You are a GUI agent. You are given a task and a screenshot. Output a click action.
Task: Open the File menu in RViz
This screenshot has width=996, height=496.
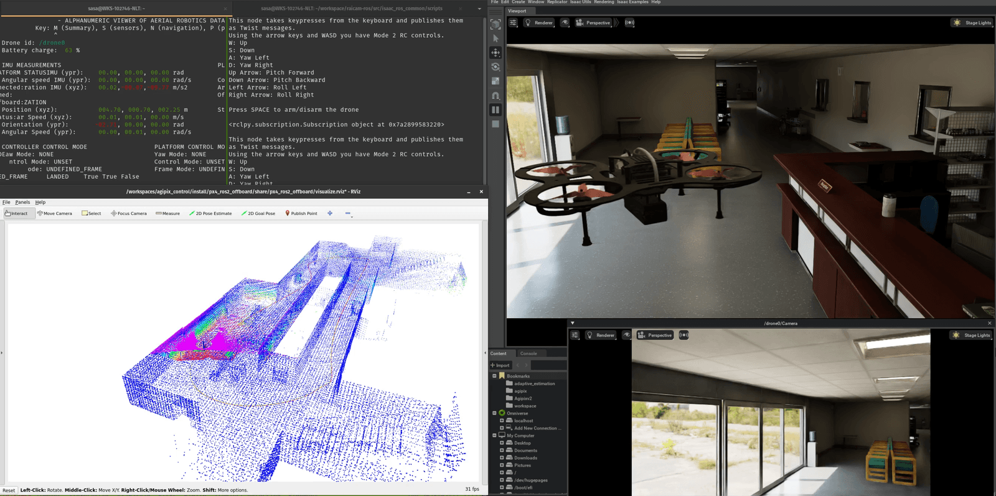(x=6, y=202)
